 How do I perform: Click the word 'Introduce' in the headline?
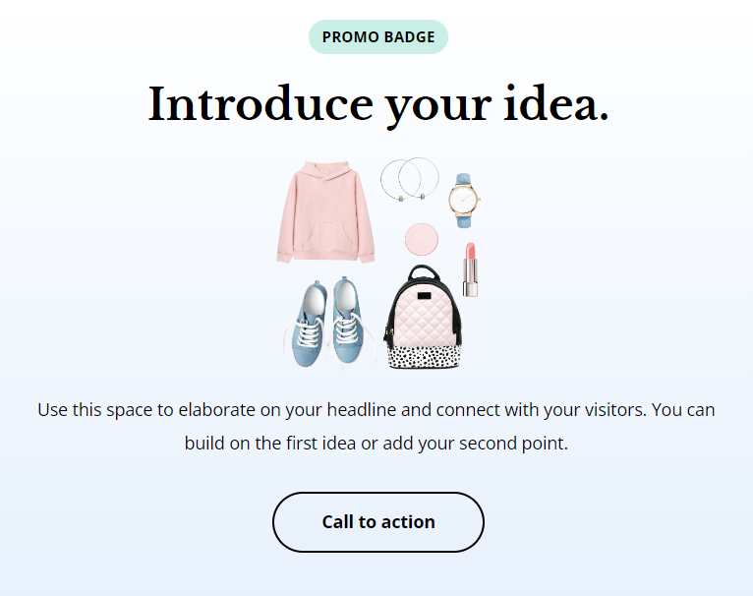coord(261,103)
